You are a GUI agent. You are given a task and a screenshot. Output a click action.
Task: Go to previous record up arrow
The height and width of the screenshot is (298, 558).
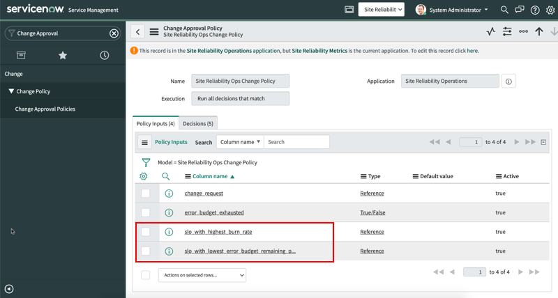pyautogui.click(x=539, y=31)
